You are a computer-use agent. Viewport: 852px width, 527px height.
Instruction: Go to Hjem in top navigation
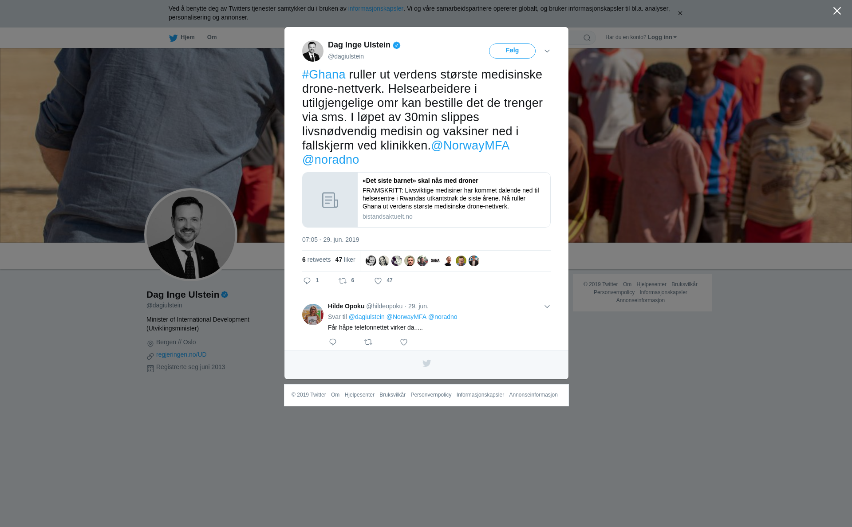[x=187, y=37]
